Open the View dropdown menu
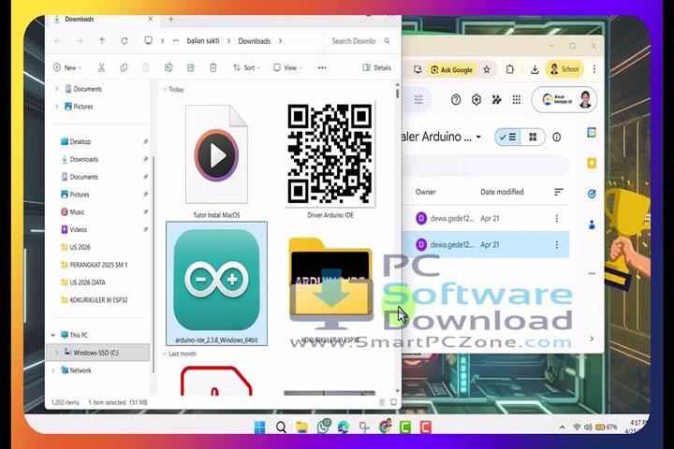The height and width of the screenshot is (449, 674). 287,67
